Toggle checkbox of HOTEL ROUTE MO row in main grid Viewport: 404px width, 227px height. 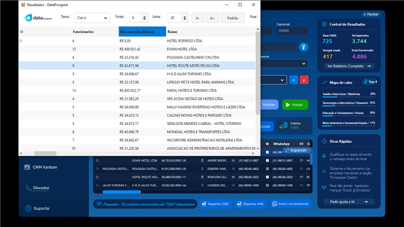point(97,177)
